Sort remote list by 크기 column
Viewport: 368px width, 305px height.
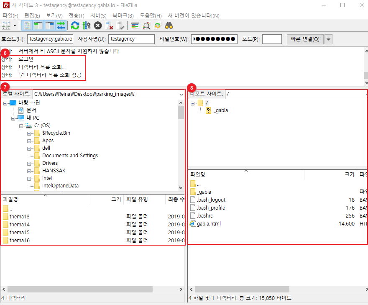(x=330, y=174)
